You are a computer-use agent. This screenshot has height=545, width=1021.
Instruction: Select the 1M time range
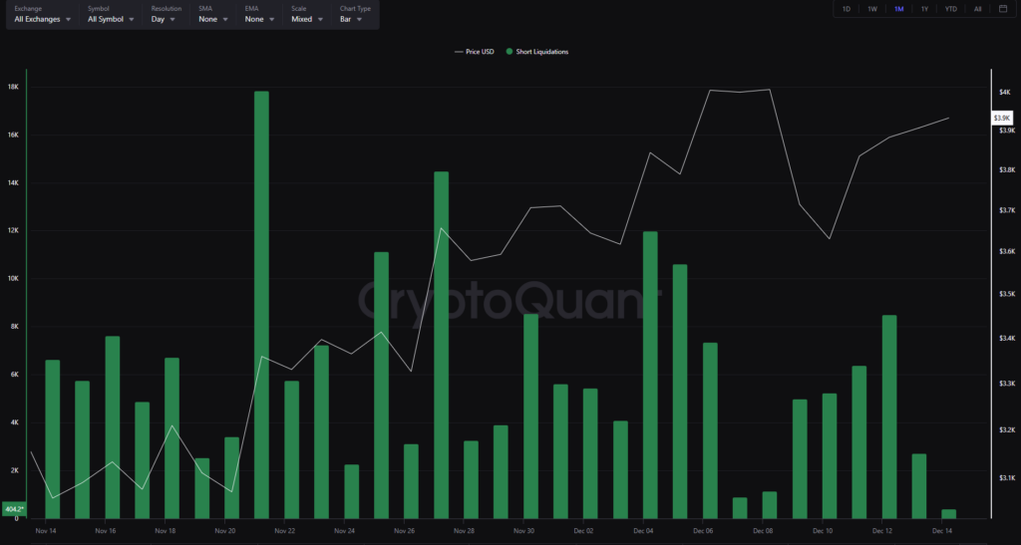point(898,9)
